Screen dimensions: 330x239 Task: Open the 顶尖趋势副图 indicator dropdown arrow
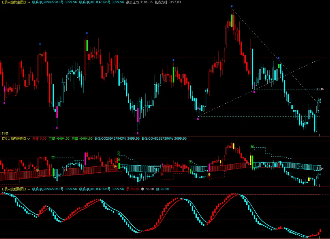(x=29, y=139)
